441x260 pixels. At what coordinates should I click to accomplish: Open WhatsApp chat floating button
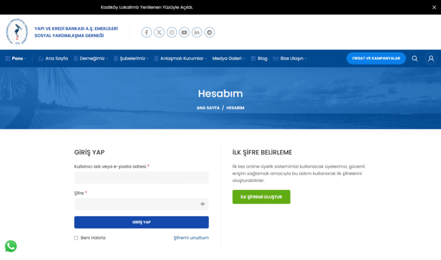pyautogui.click(x=11, y=246)
